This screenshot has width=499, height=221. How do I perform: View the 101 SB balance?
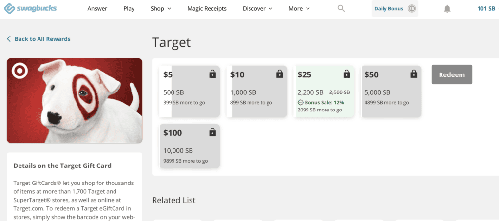pos(486,9)
